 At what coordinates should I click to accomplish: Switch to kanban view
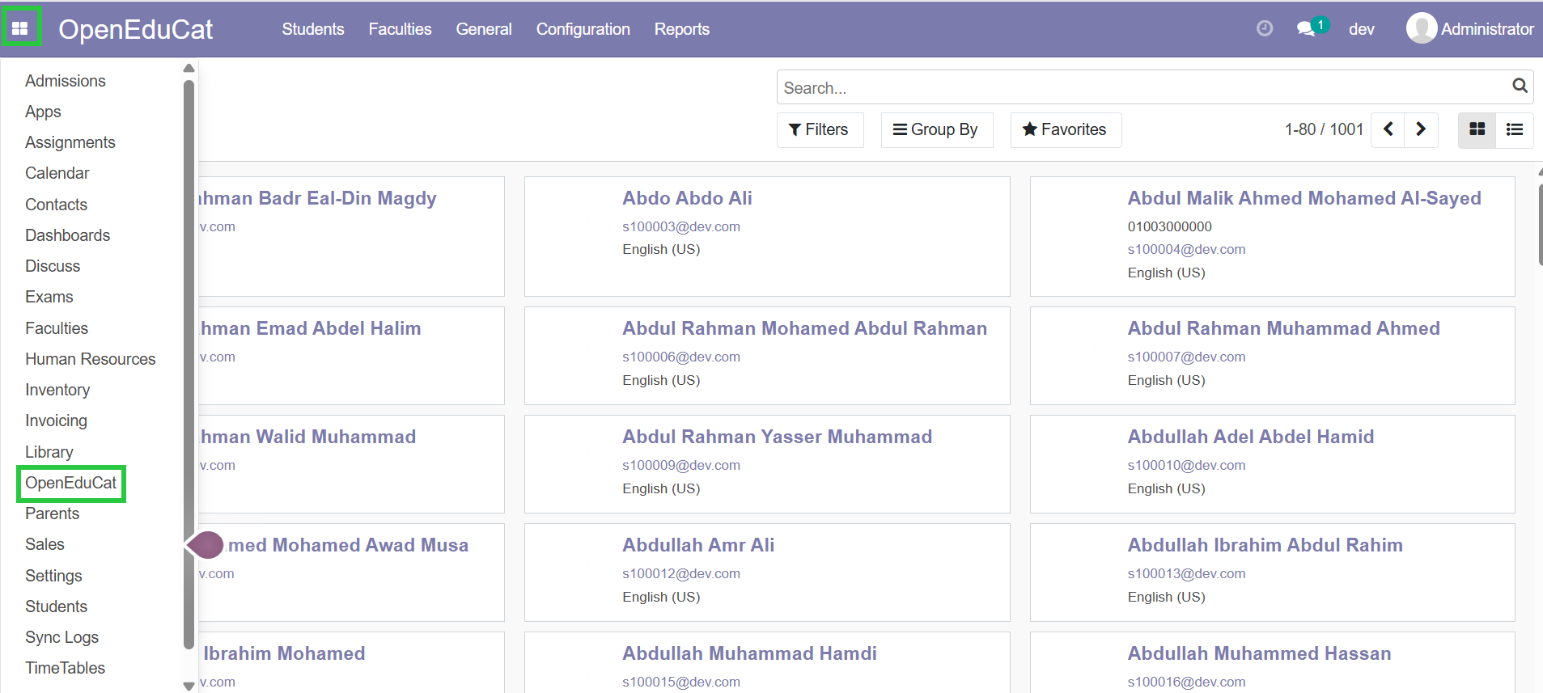[1477, 129]
